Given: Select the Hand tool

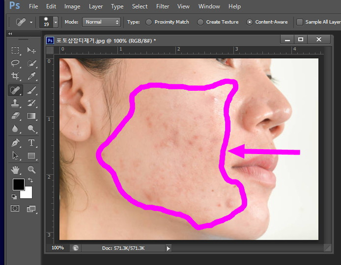Looking at the screenshot, I should pos(15,170).
